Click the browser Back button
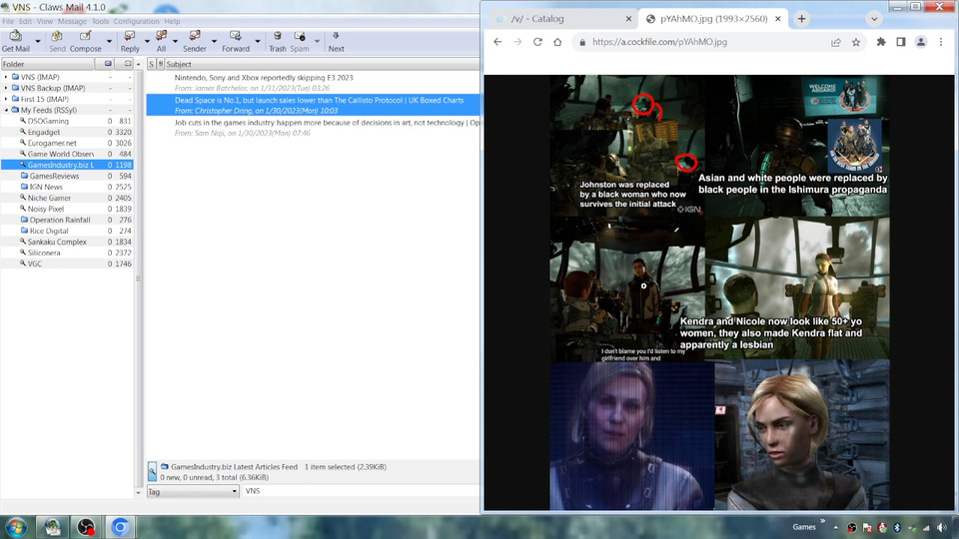The image size is (959, 539). coord(497,42)
